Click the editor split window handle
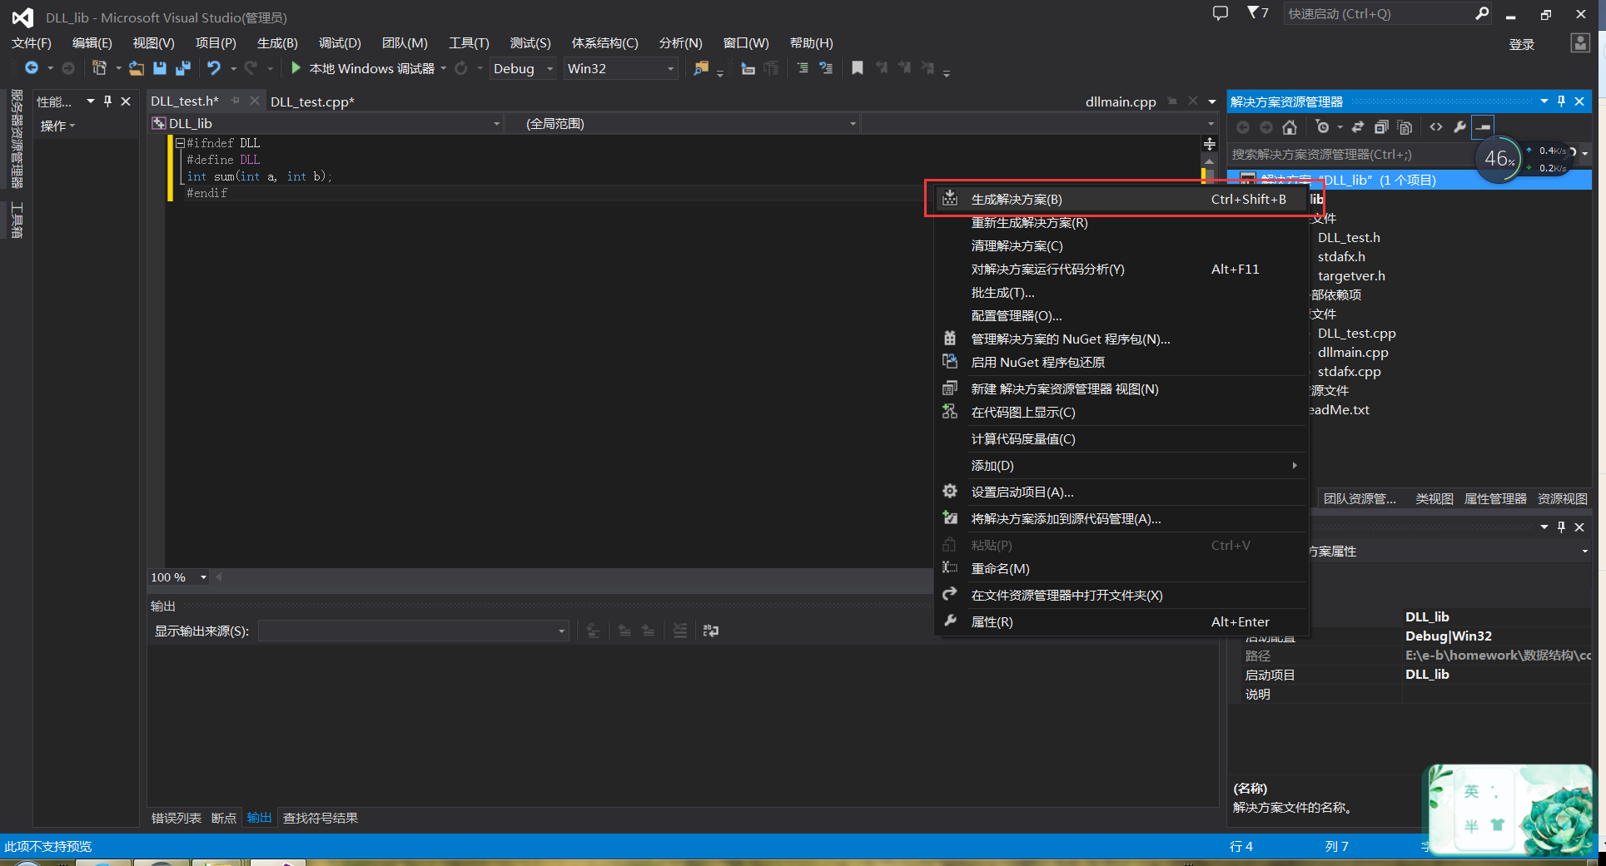Screen dimensions: 1606x866 1209,144
